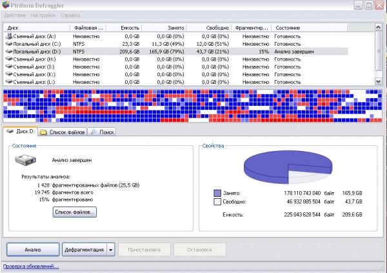The image size is (387, 273).
Task: Open the Справка menu
Action: pyautogui.click(x=70, y=15)
